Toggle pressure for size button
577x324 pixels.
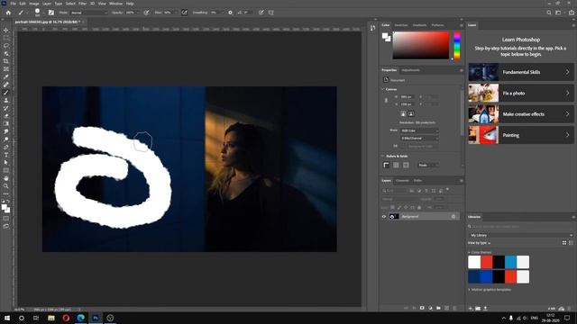pyautogui.click(x=261, y=13)
